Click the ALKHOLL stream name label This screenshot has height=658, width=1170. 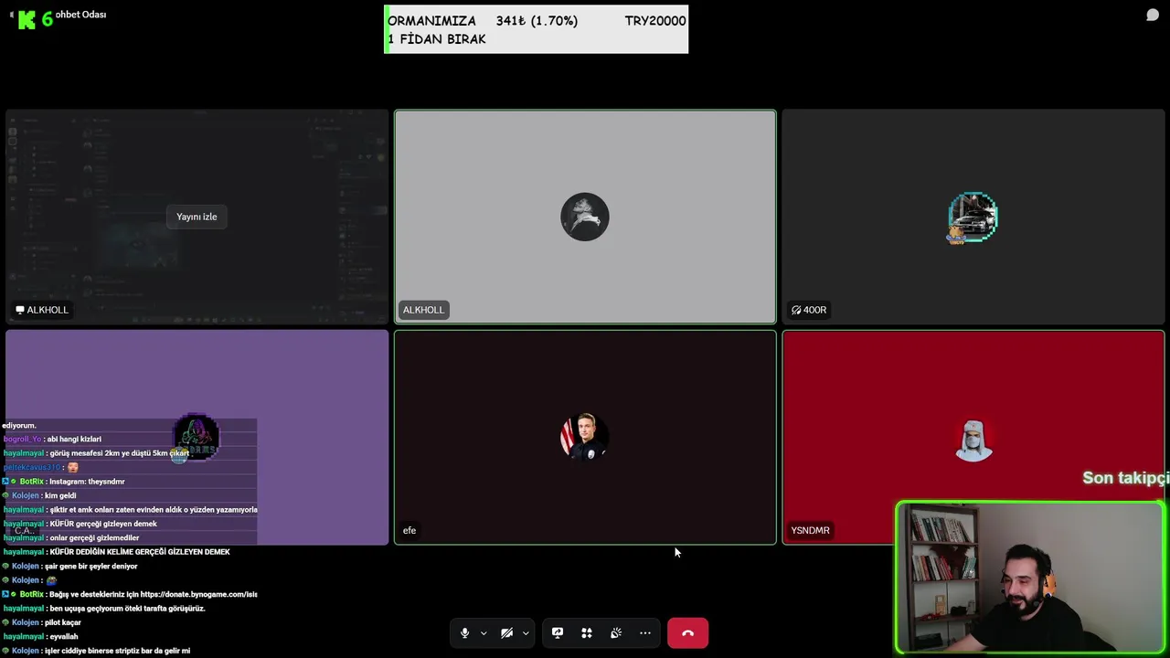click(42, 310)
